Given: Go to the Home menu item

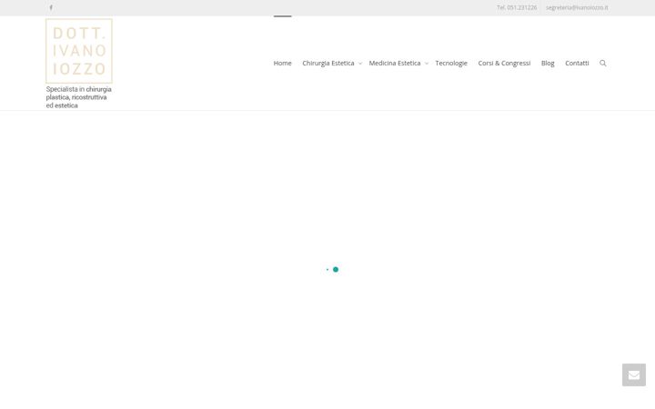Looking at the screenshot, I should [x=282, y=63].
